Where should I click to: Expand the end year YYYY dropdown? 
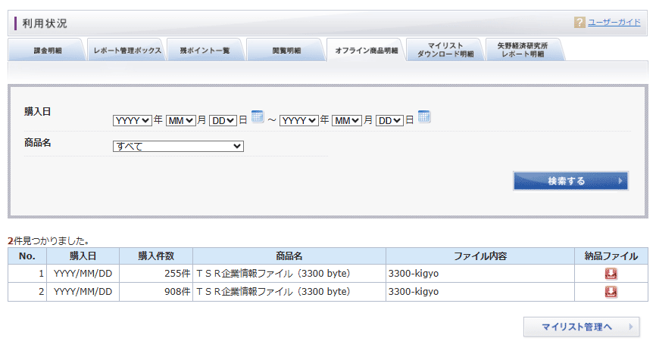(x=299, y=120)
